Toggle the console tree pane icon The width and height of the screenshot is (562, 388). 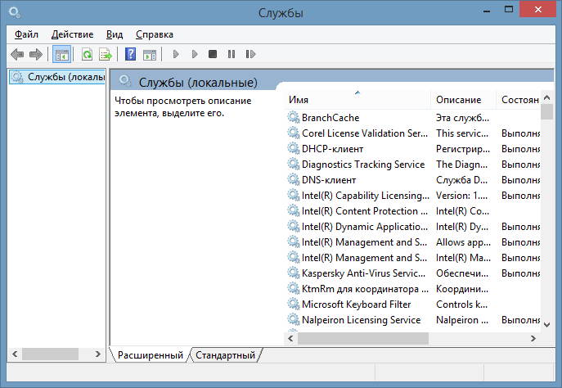click(x=61, y=55)
